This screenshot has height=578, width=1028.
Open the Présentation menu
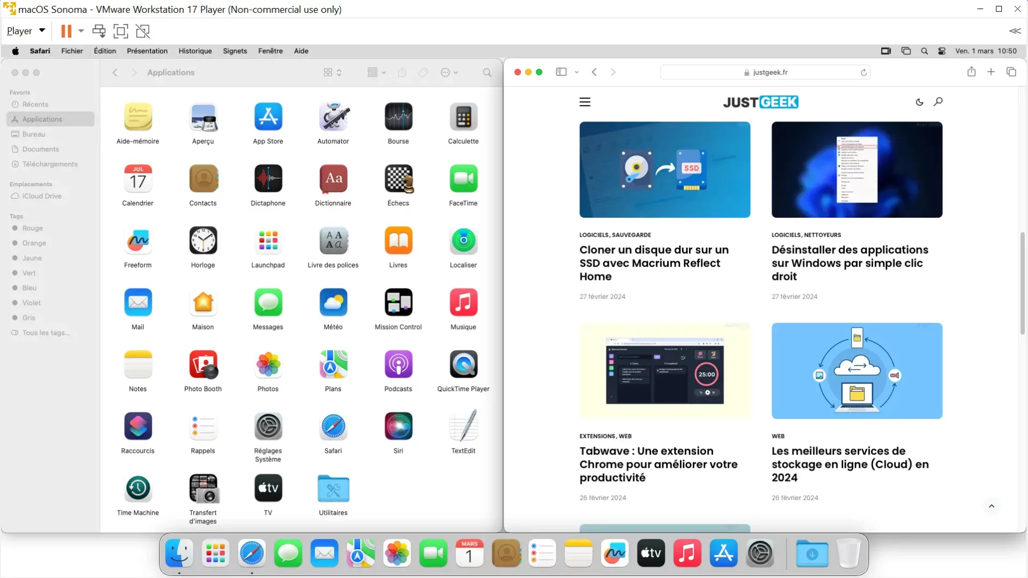point(147,51)
